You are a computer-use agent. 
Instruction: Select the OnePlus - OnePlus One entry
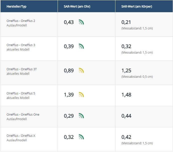tap(23, 114)
